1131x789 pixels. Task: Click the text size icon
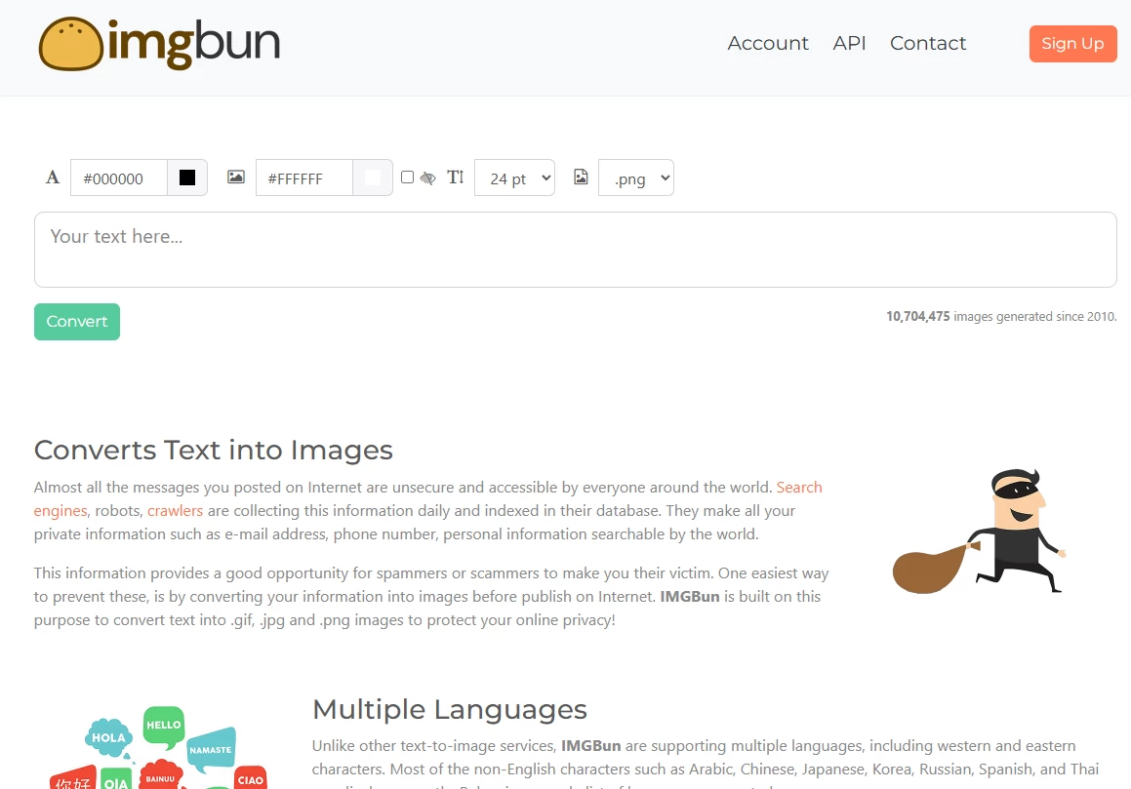[x=455, y=178]
